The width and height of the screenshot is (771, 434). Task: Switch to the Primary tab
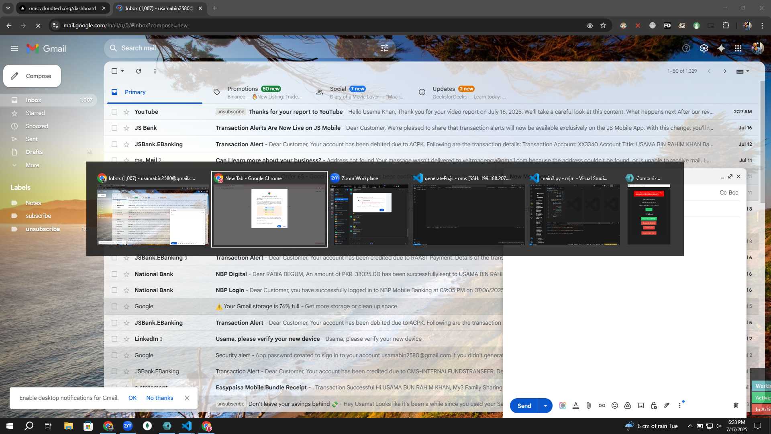(155, 92)
